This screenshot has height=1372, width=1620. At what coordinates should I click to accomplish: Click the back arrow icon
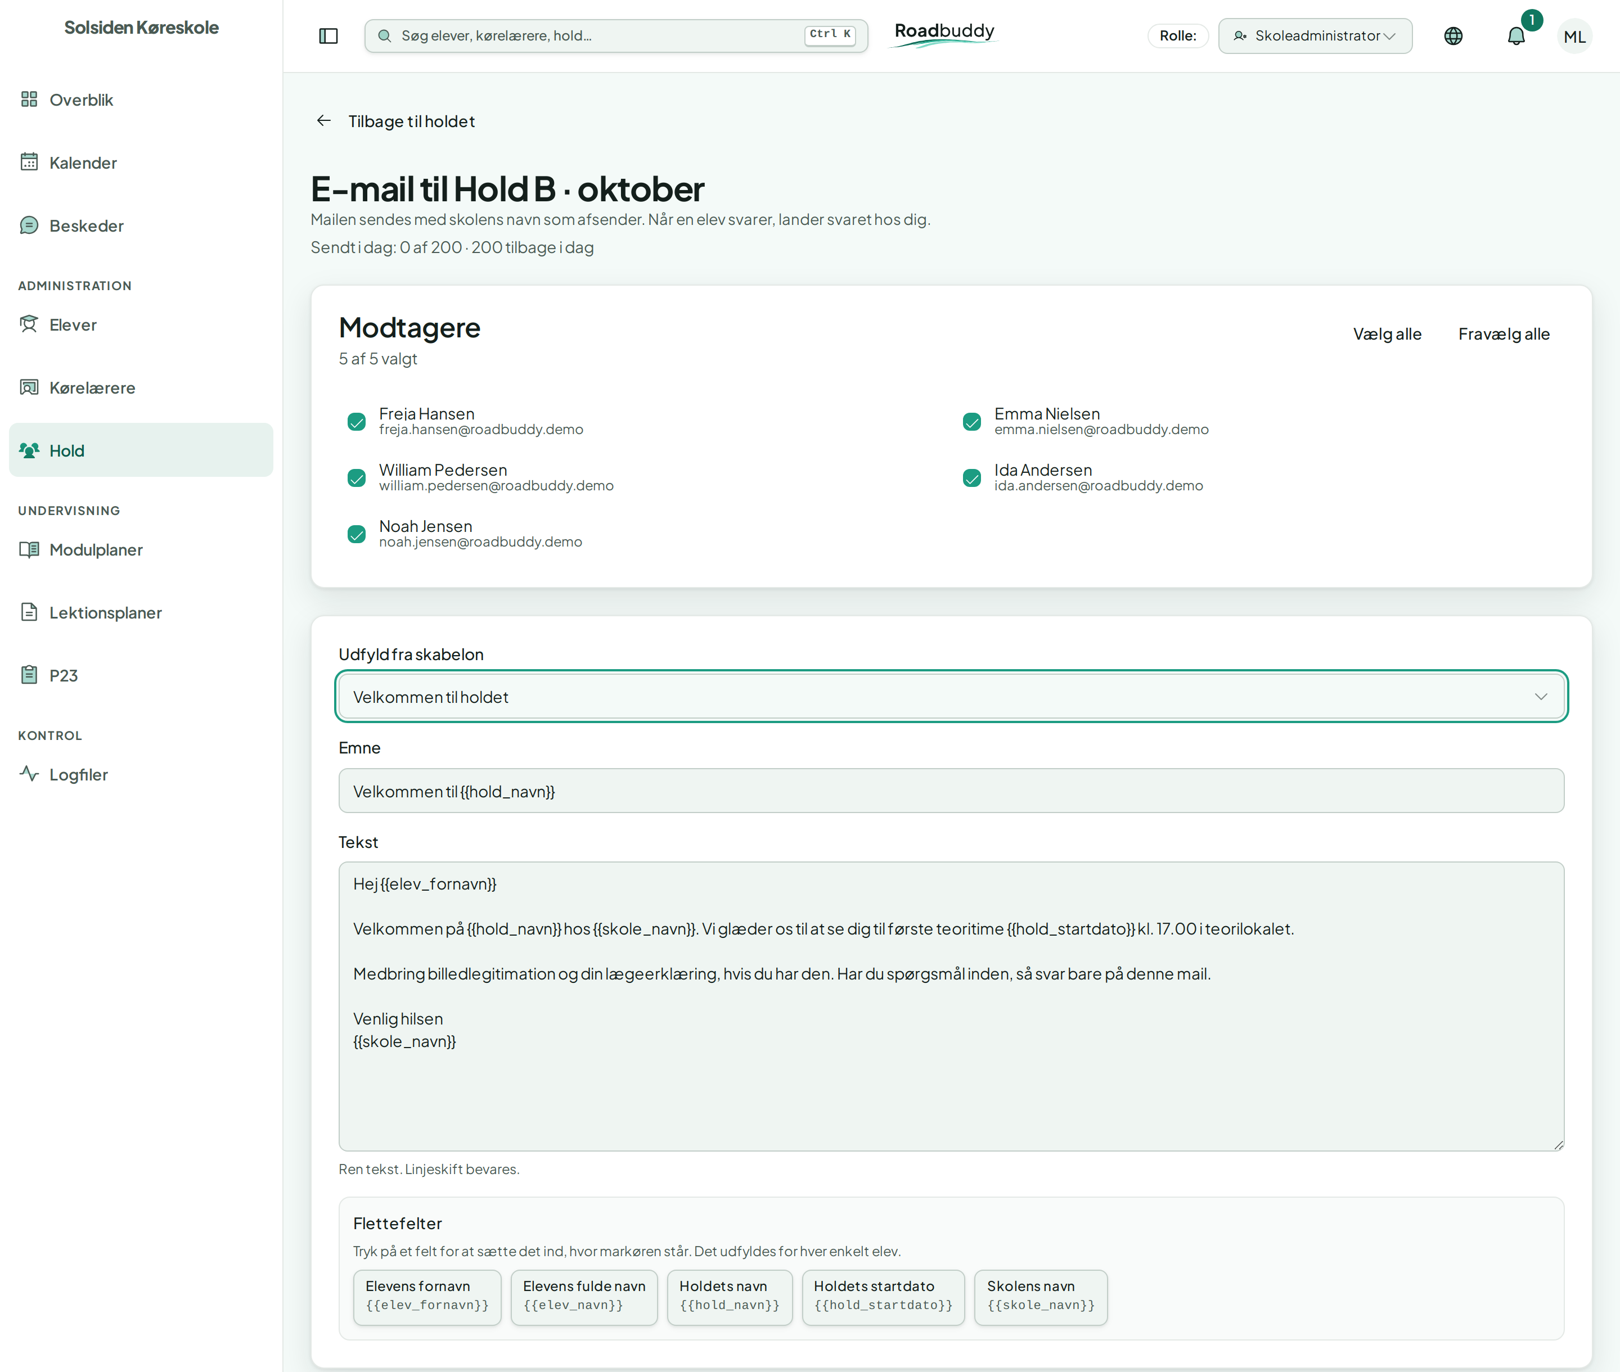click(x=325, y=120)
